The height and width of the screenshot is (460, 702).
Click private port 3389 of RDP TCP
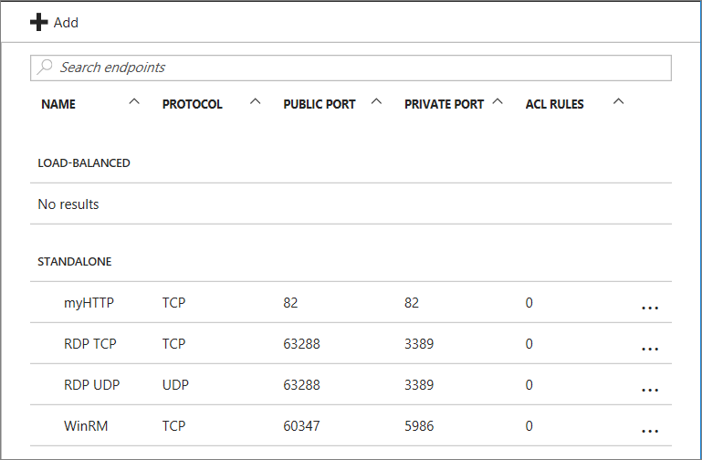419,344
